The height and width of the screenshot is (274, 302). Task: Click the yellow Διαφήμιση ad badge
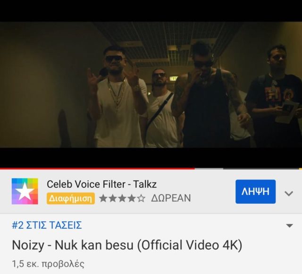click(x=70, y=199)
